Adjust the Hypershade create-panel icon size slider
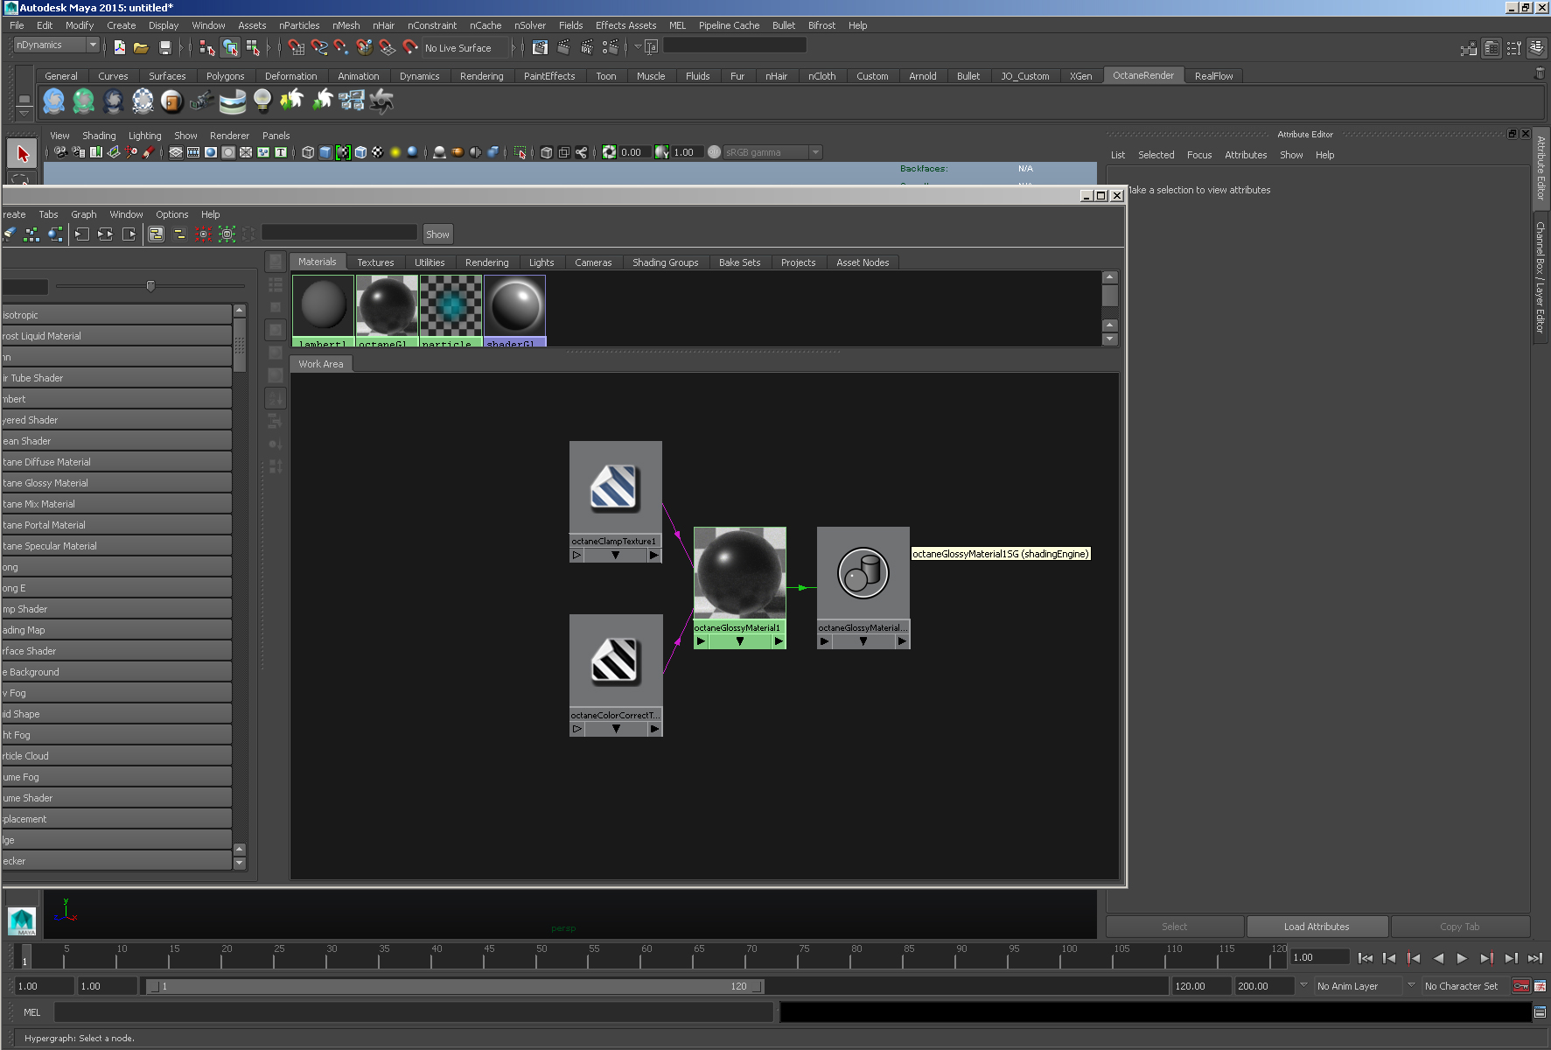1551x1050 pixels. (x=150, y=286)
